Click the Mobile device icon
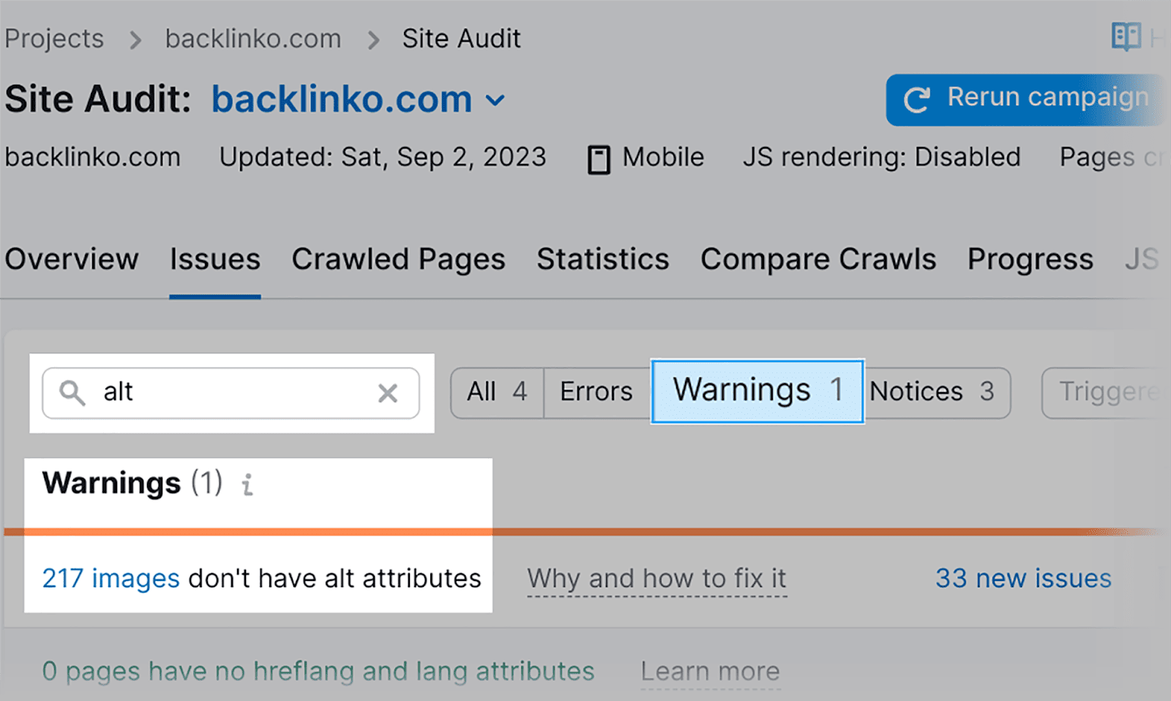This screenshot has width=1171, height=701. 598,158
